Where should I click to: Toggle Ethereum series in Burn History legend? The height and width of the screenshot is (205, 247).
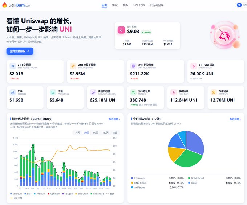[x=16, y=194]
